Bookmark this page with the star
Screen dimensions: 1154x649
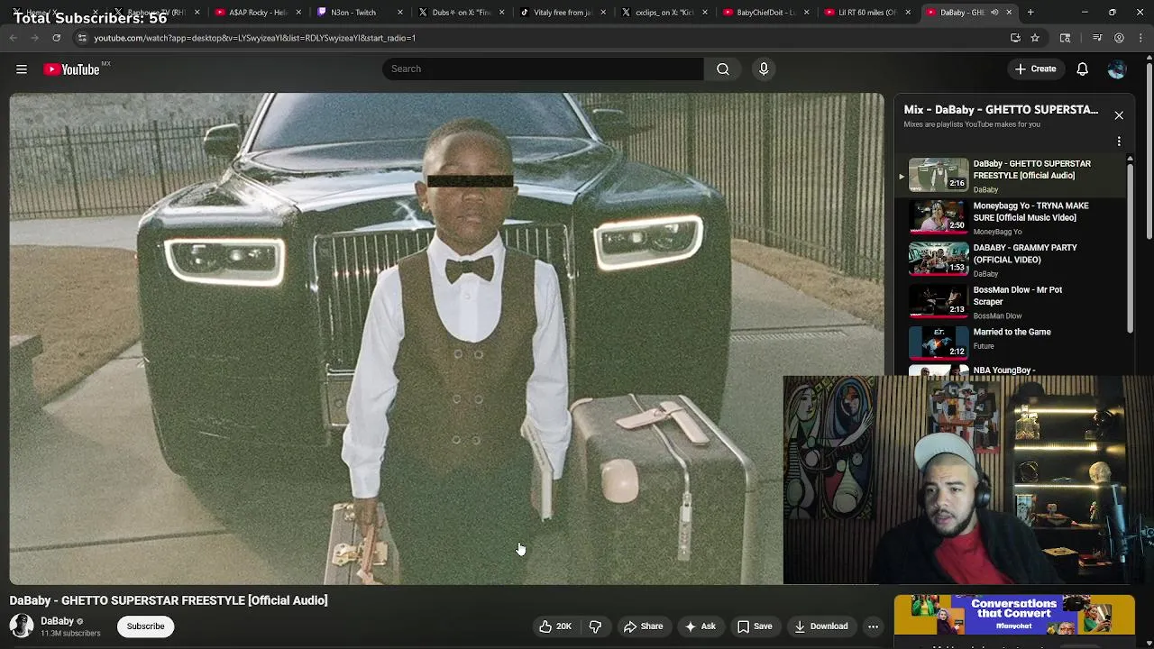pyautogui.click(x=1035, y=38)
